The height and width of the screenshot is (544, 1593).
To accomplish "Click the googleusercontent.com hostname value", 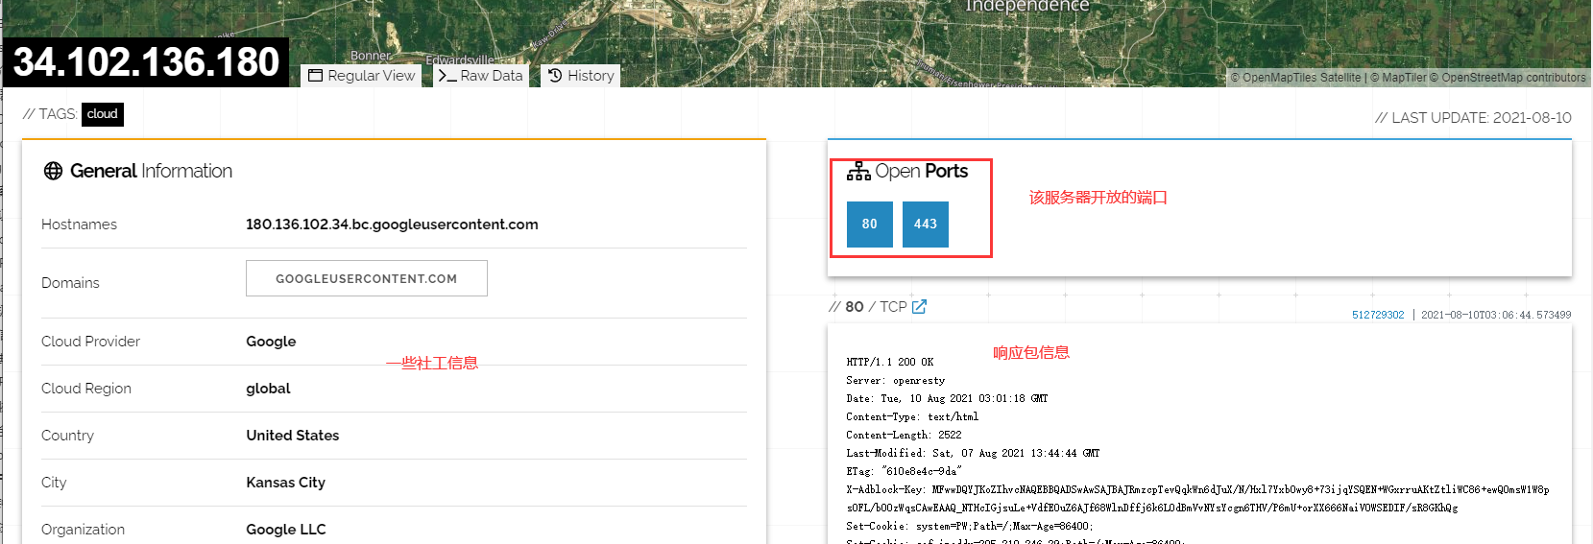I will click(x=392, y=225).
